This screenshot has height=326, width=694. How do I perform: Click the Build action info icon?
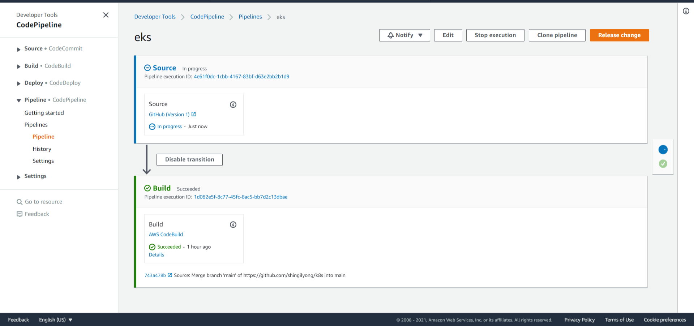point(233,225)
